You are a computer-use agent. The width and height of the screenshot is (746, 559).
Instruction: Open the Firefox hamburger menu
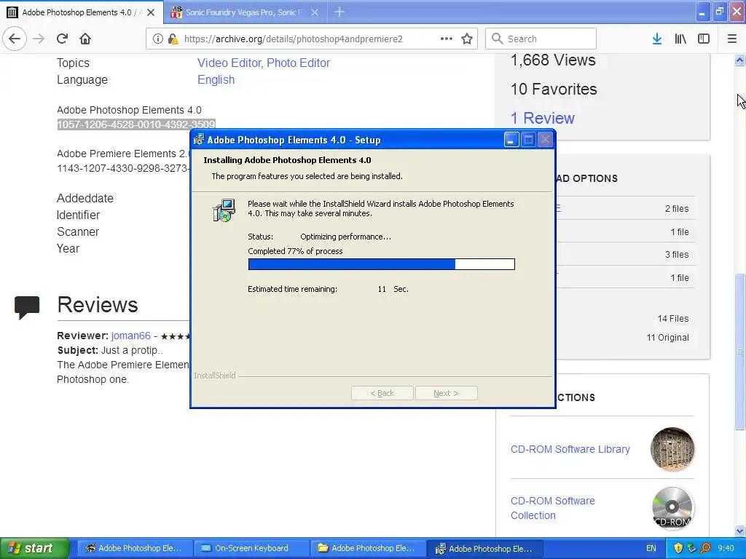pos(731,39)
